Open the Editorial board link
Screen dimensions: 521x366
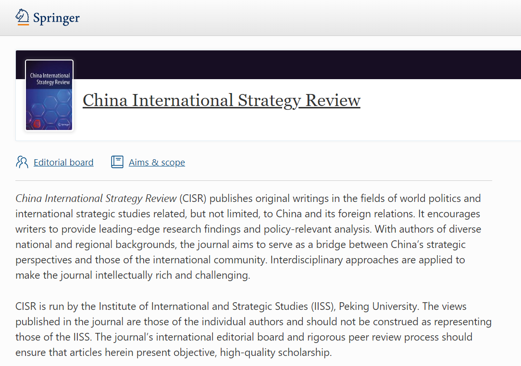coord(63,163)
